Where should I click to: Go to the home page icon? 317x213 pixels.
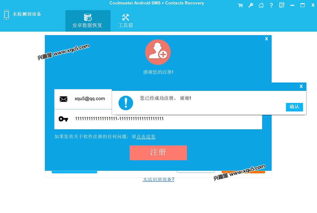coord(261,5)
